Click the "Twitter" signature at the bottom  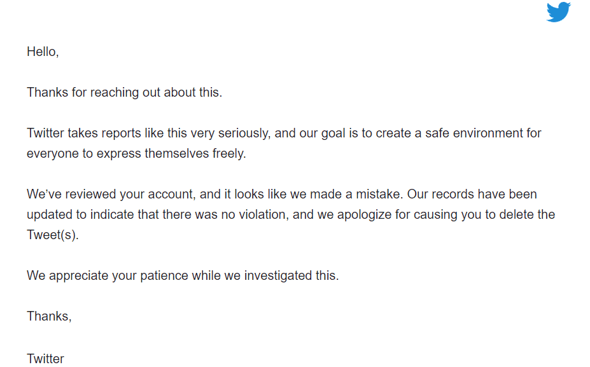click(45, 359)
